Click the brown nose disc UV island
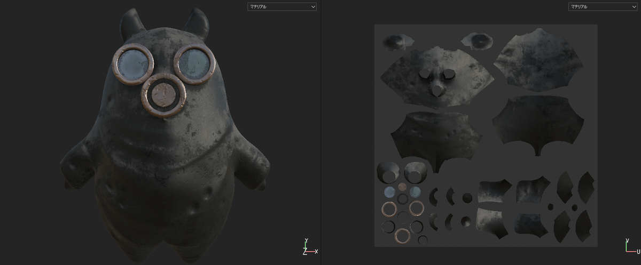Screen dimensions: 641x265 [403, 188]
